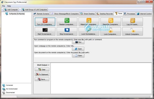Screen dimensions: 154x99
Task: Click Lock Computers padlock button
Action: click(111, 31)
